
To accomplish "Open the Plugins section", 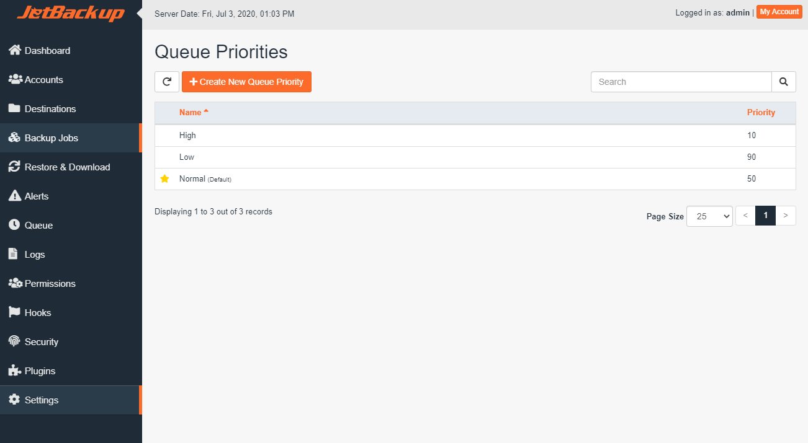I will click(38, 371).
